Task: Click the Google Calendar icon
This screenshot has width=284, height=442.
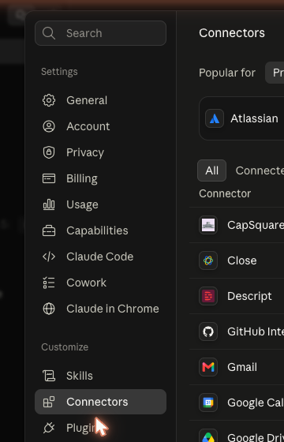Action: point(208,403)
